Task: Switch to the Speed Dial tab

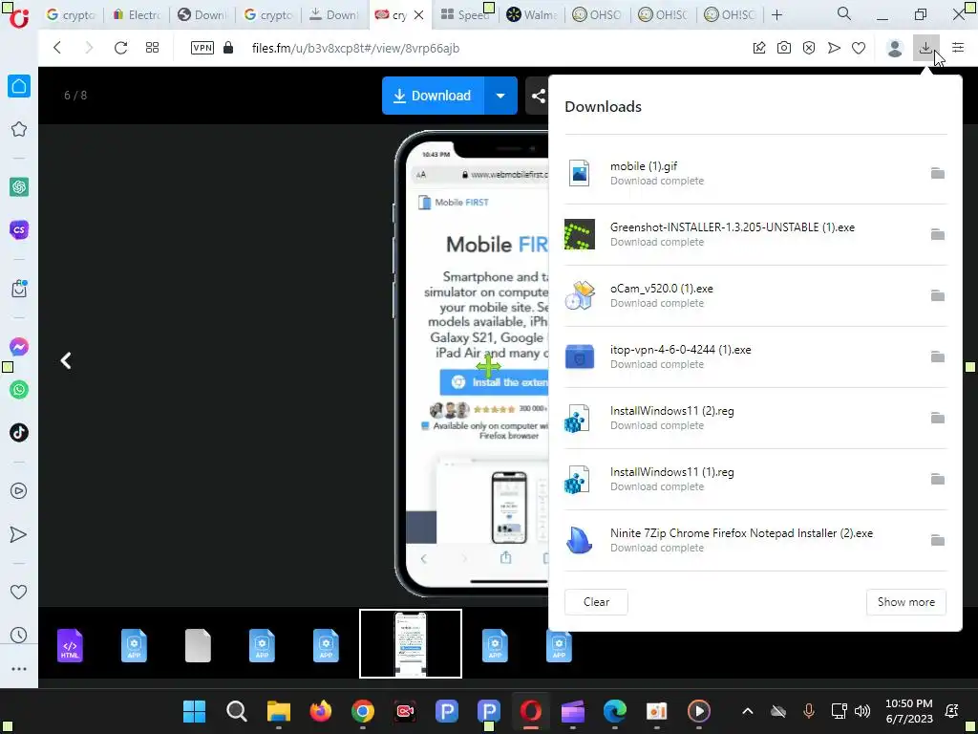Action: point(465,15)
